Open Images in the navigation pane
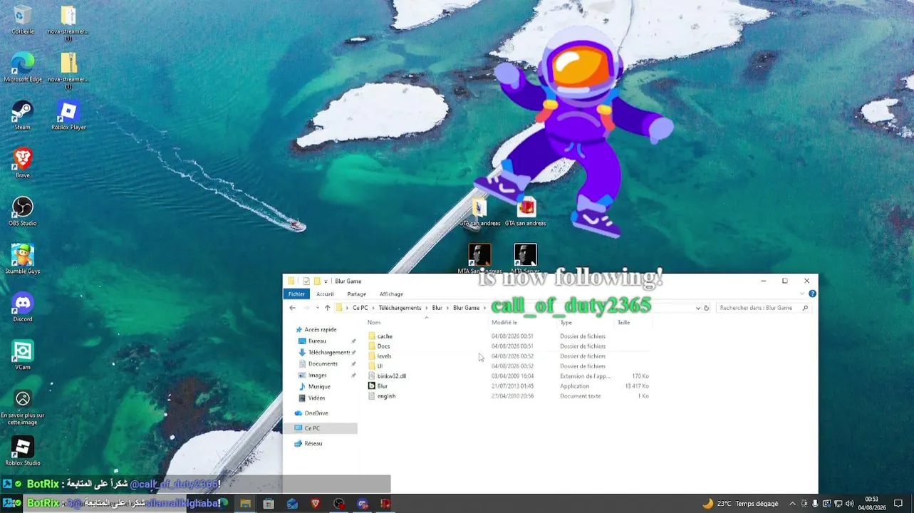The image size is (914, 513). point(317,375)
